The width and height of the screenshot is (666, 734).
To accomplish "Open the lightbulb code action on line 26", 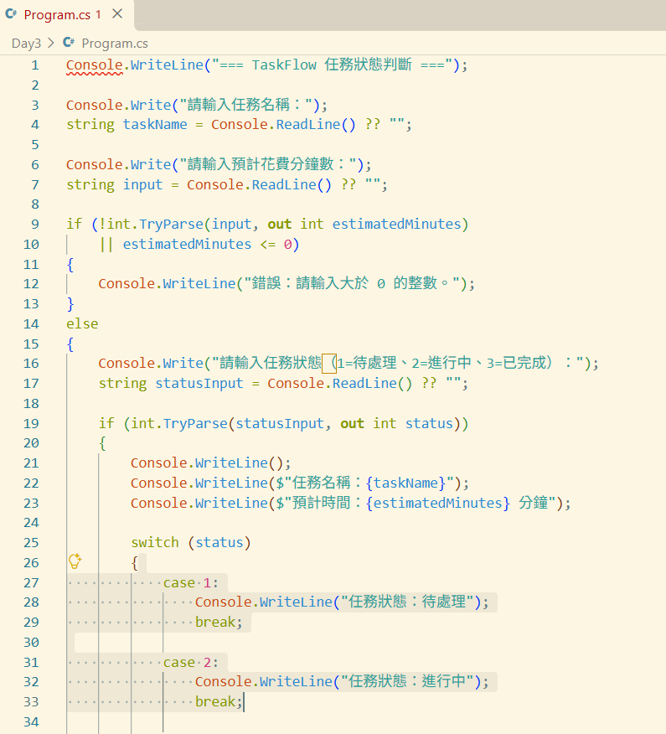I will (x=75, y=561).
